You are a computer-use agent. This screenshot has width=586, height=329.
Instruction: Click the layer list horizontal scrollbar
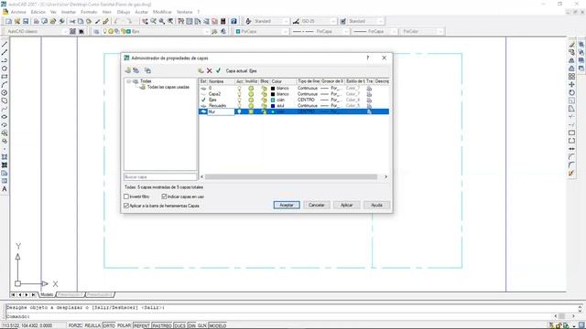click(291, 176)
